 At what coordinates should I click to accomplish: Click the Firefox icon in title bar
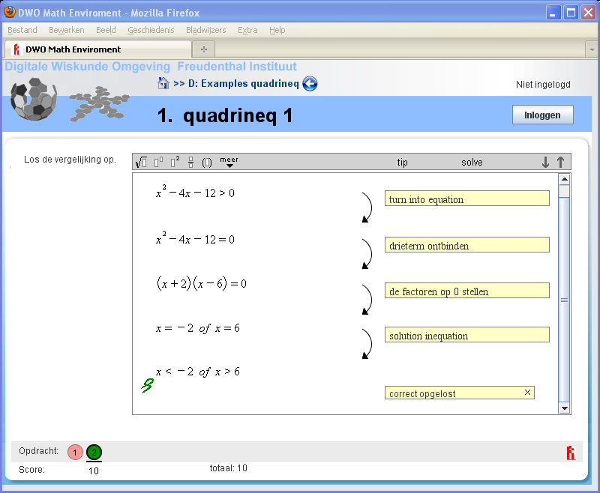(10, 12)
